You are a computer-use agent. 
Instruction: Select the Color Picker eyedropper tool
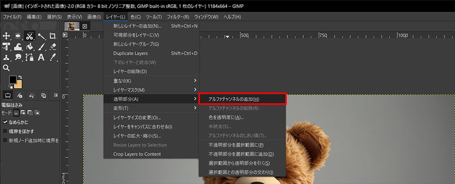53,57
